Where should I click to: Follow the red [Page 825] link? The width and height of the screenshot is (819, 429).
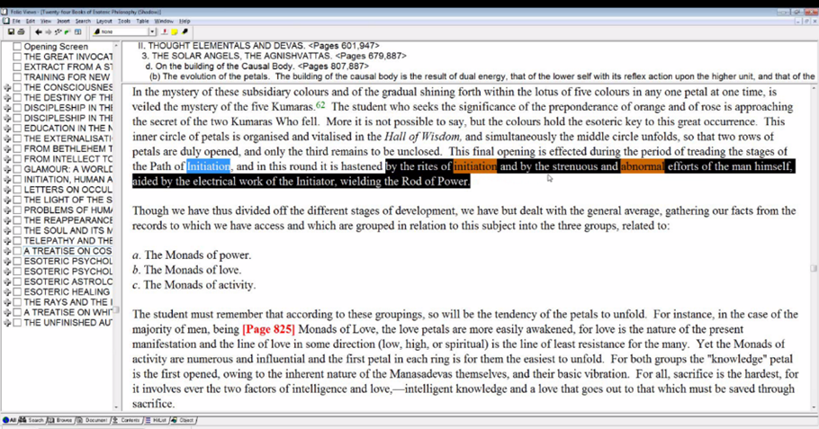pos(268,329)
